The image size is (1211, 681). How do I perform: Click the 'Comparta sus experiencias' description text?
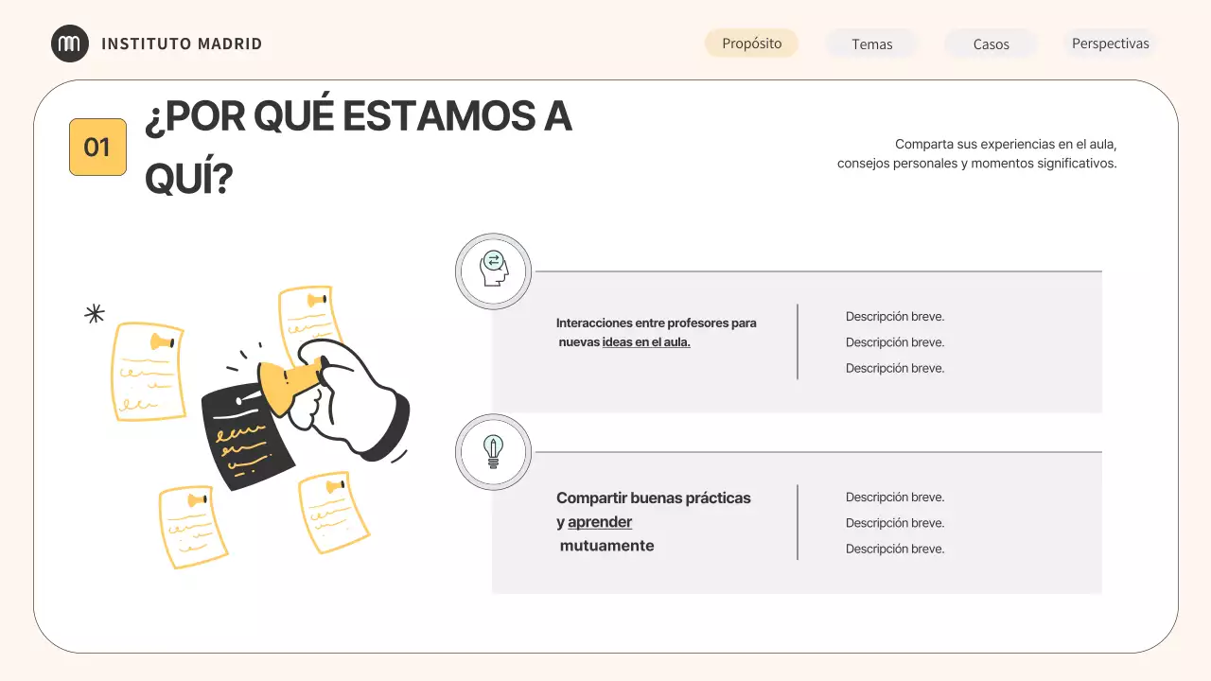pos(975,153)
